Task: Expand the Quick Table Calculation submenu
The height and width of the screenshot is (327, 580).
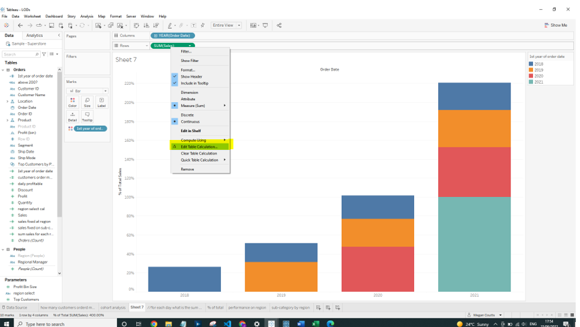Action: click(199, 160)
